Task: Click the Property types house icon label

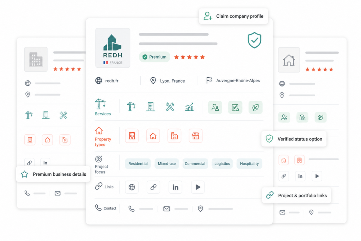Action: [x=99, y=131]
